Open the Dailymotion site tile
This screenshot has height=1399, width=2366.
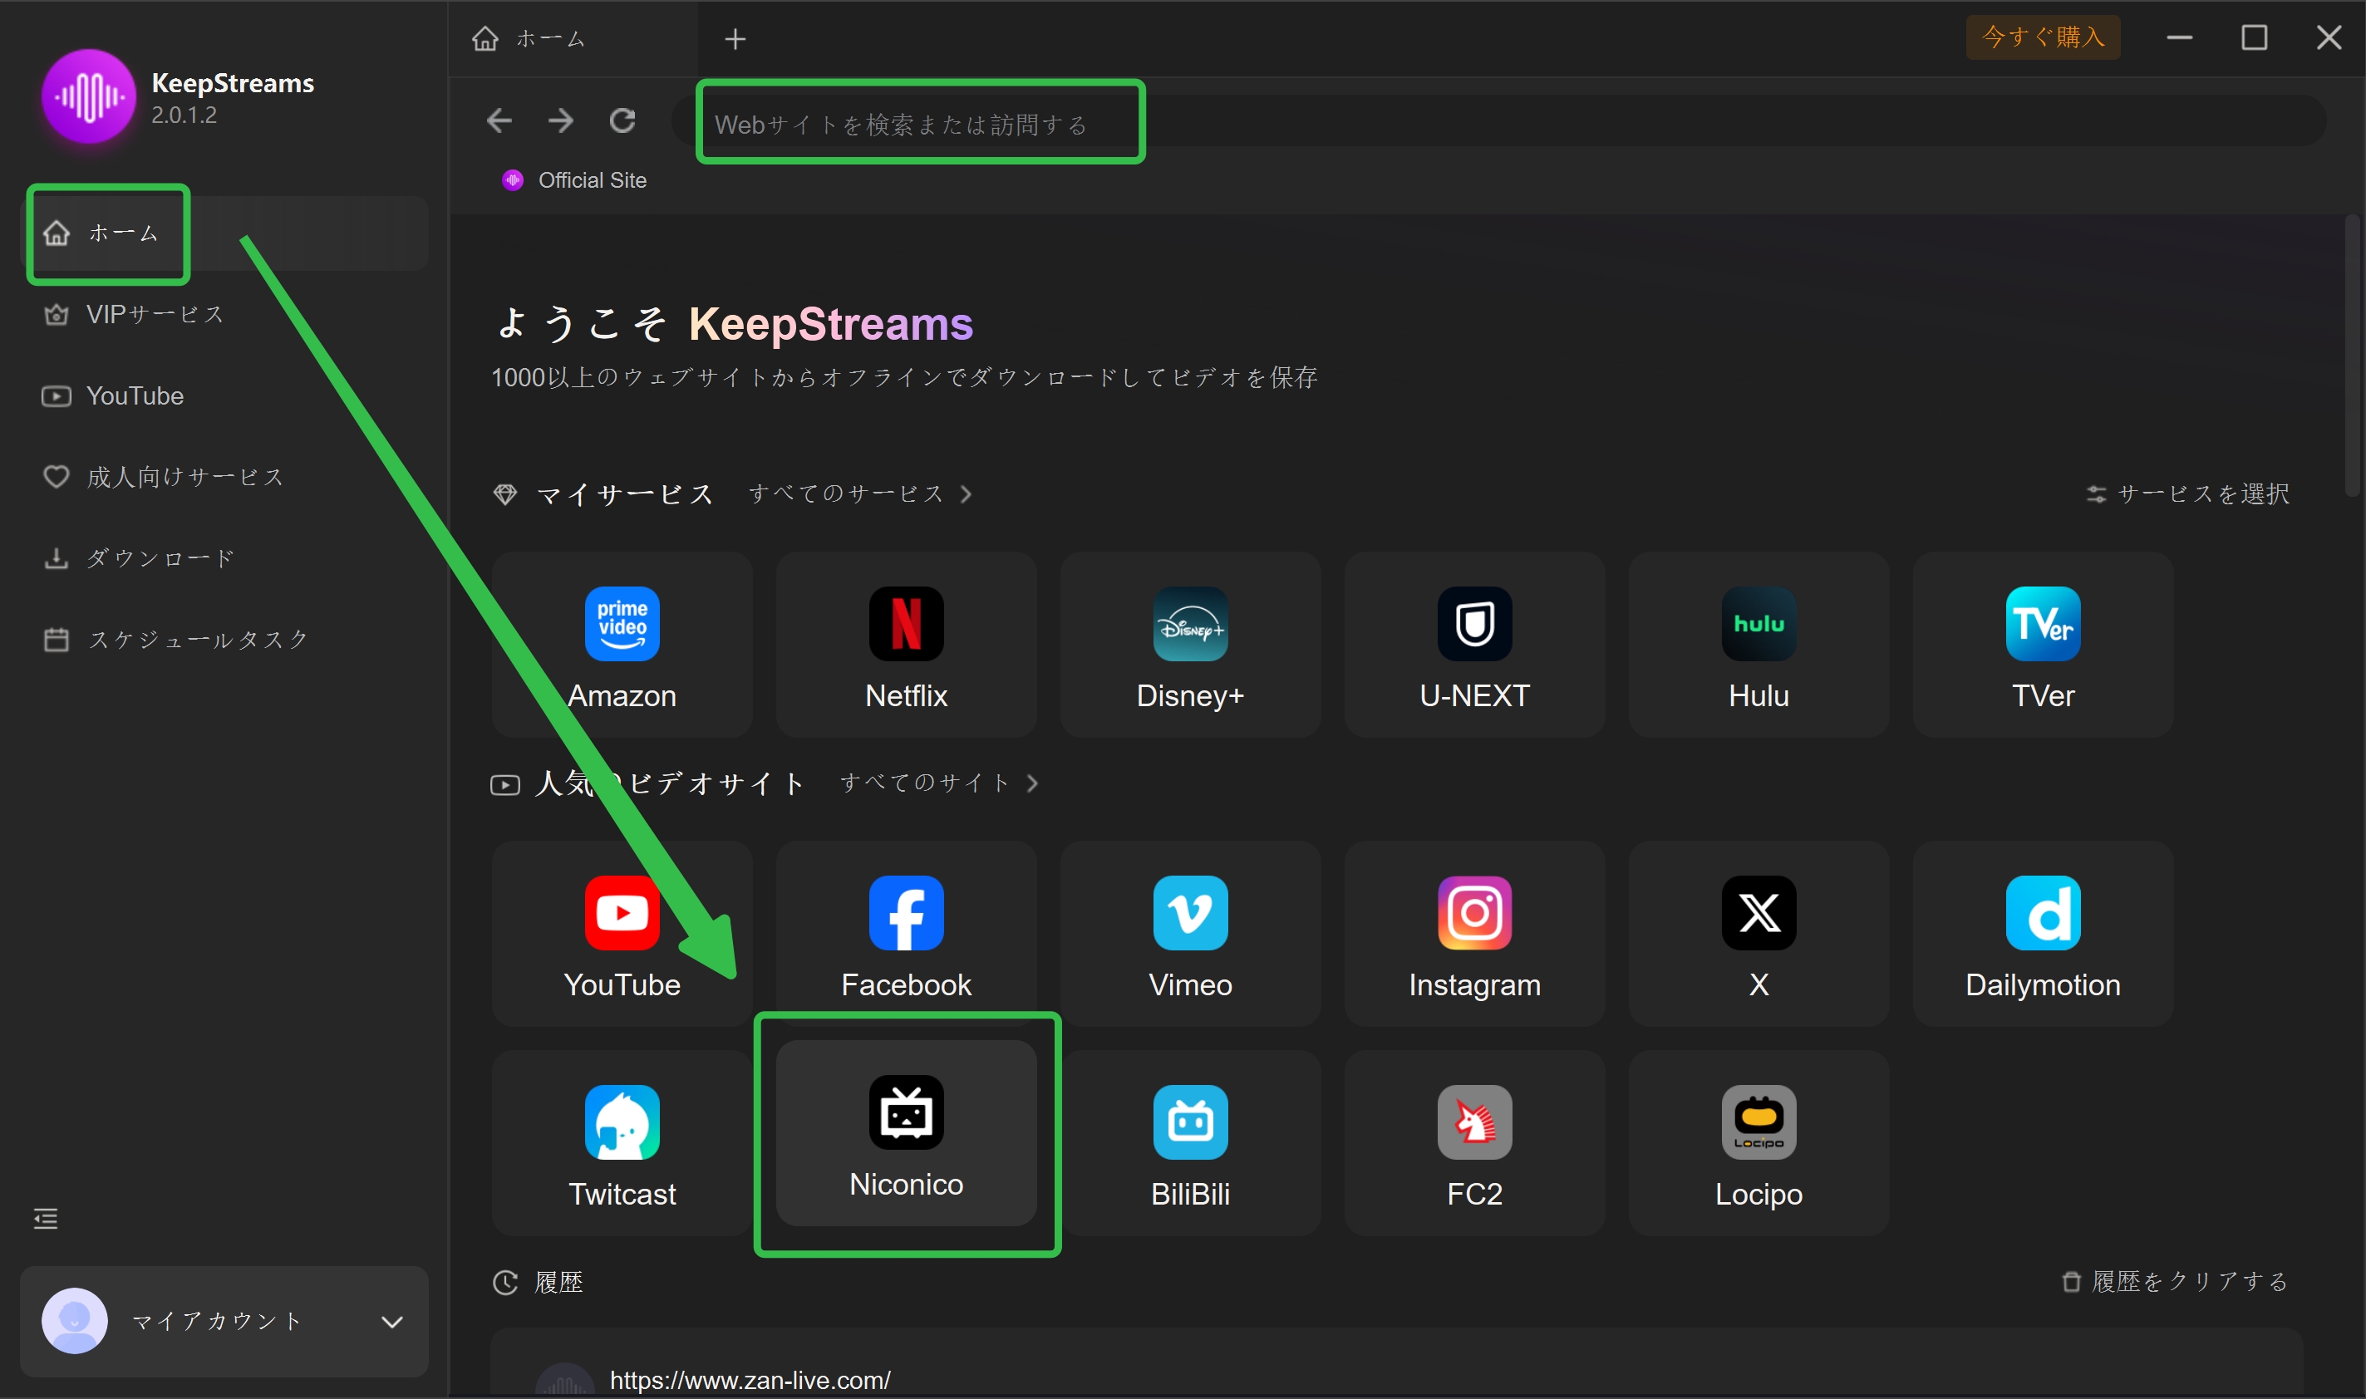[2043, 935]
